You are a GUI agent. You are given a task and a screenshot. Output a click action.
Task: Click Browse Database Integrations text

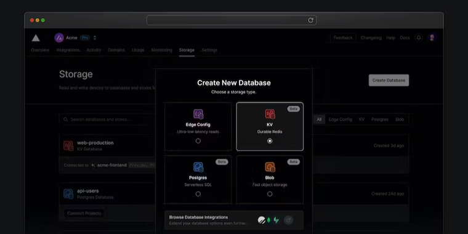198,217
